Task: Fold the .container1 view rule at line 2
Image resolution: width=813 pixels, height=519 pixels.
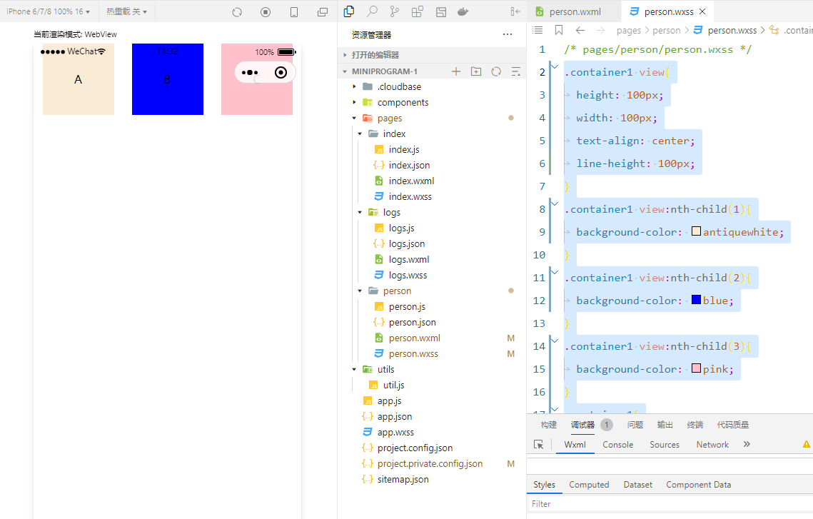Action: (555, 67)
